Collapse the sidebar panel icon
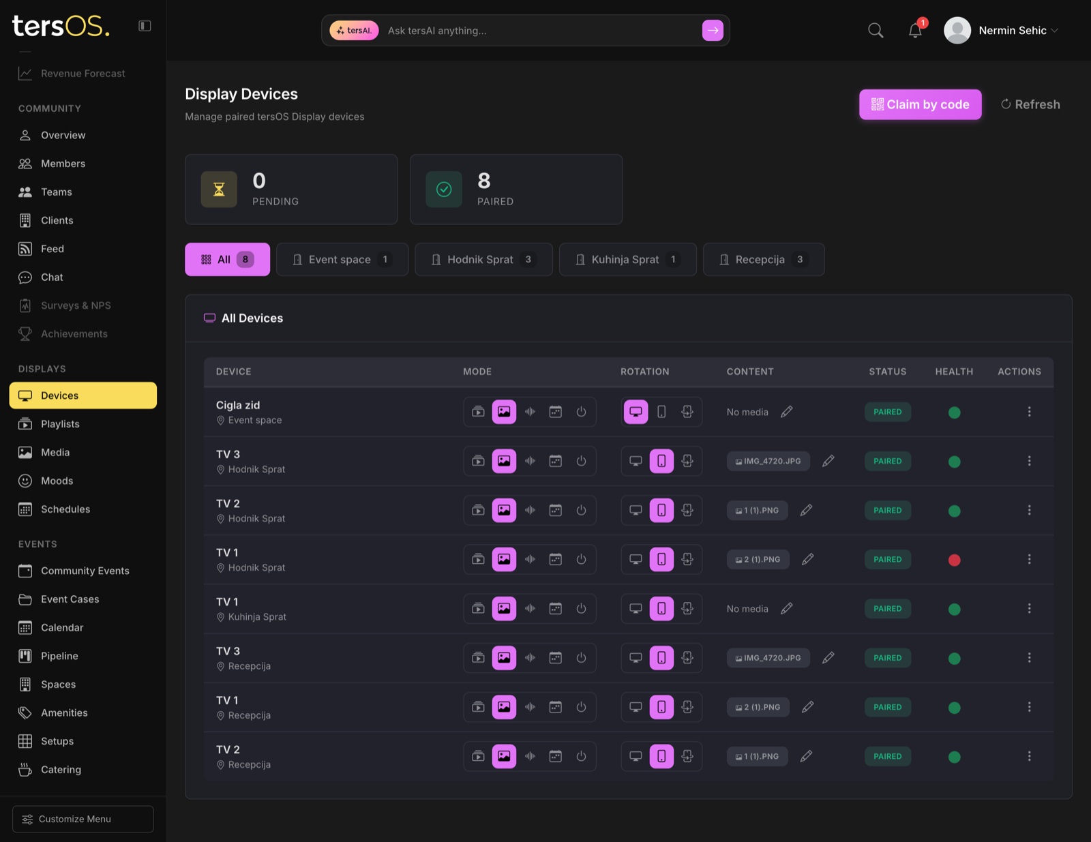The image size is (1091, 842). 145,26
